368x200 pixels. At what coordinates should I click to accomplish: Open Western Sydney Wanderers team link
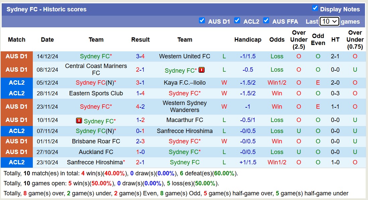pos(185,107)
